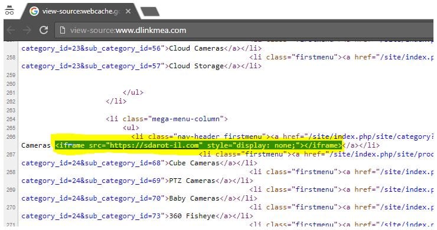Image resolution: width=437 pixels, height=230 pixels.
Task: Click the "360 Fisheye" text
Action: pos(192,216)
